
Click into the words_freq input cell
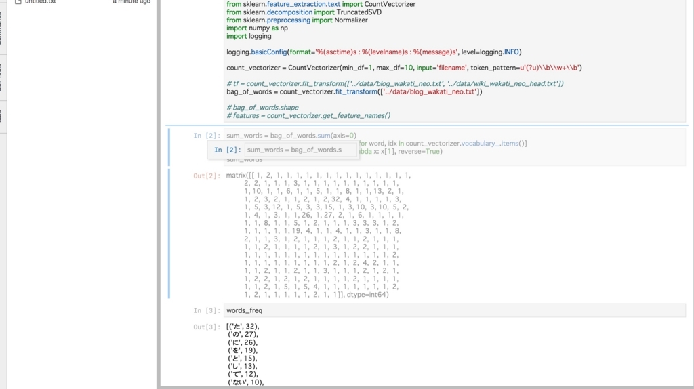[x=455, y=310]
